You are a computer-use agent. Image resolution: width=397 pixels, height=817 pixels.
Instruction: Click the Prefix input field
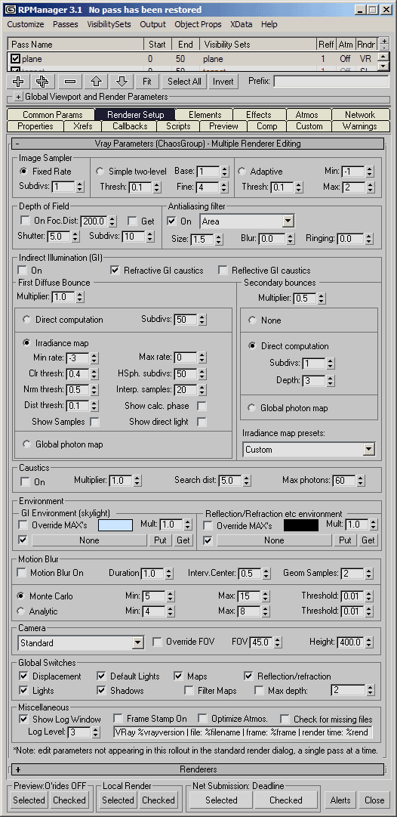click(331, 82)
